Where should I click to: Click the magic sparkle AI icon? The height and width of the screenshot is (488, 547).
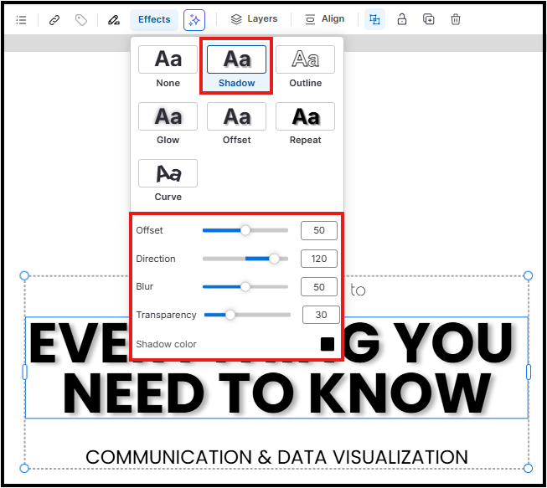click(194, 19)
